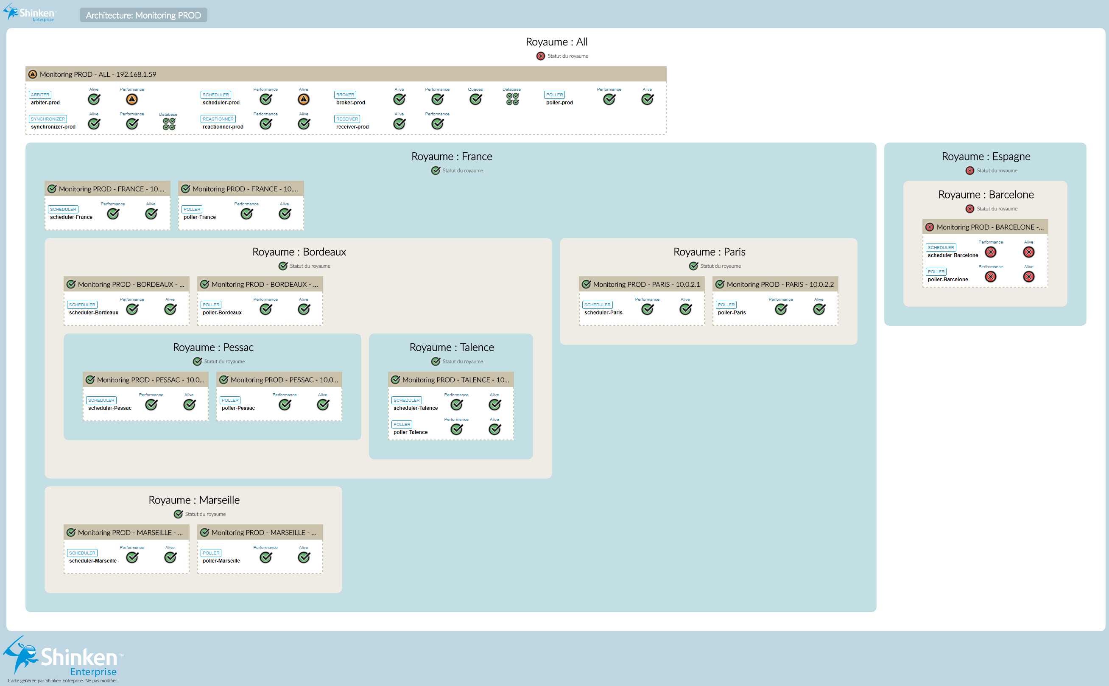Click Architecture: Monitoring PROD title tab
1109x686 pixels.
click(x=143, y=15)
